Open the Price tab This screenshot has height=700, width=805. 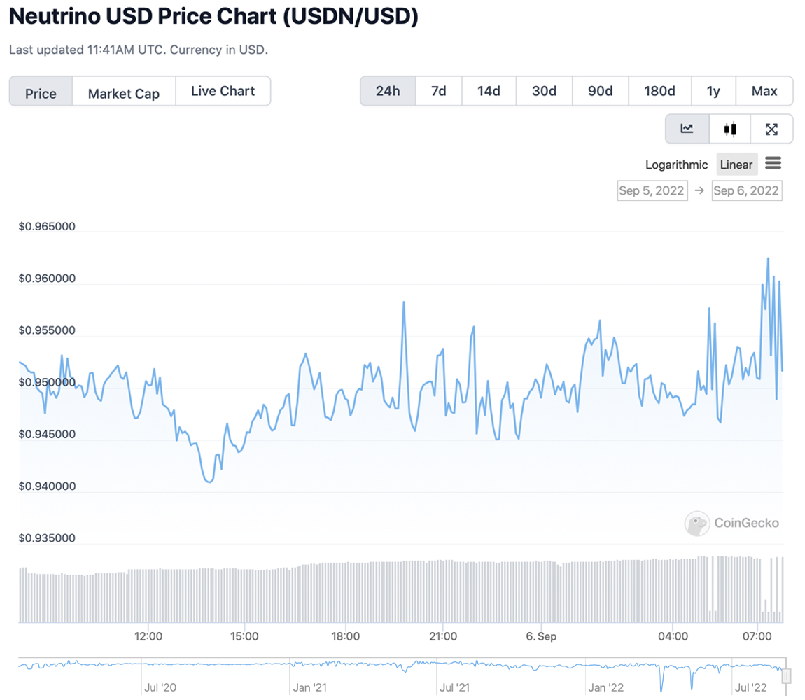41,93
